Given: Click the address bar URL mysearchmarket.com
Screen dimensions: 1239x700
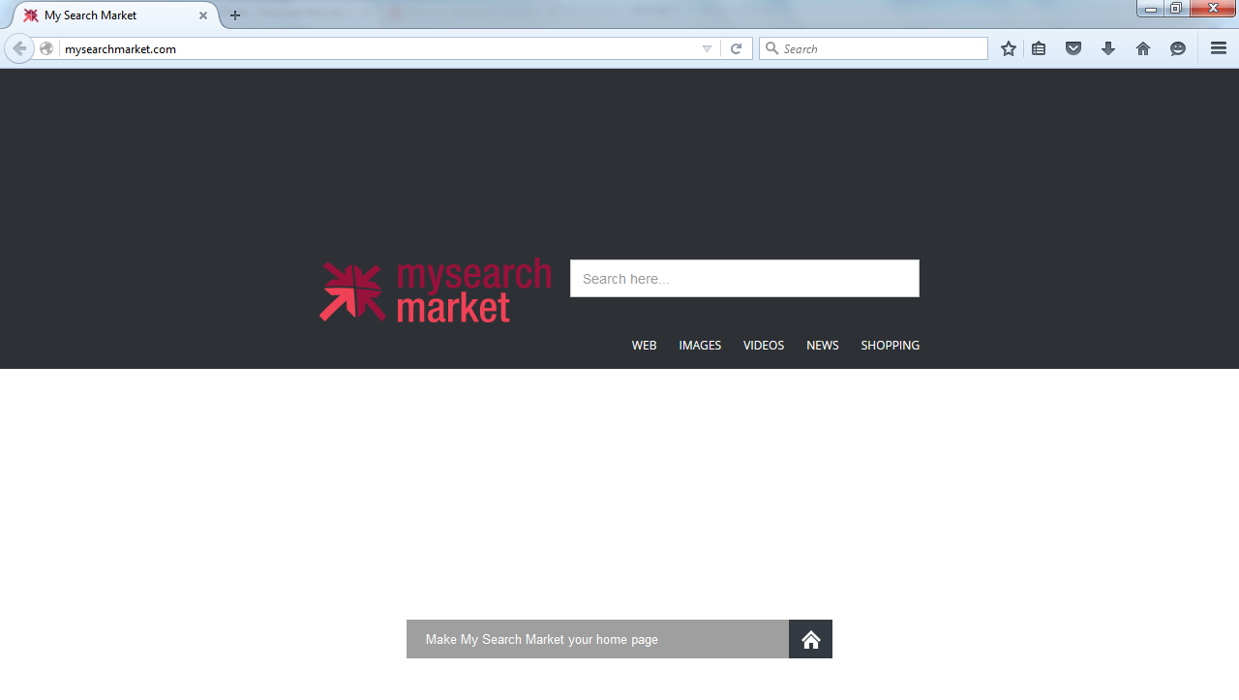Looking at the screenshot, I should coord(121,48).
